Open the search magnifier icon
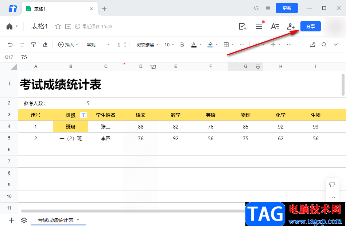The width and height of the screenshot is (346, 226). pos(324,45)
